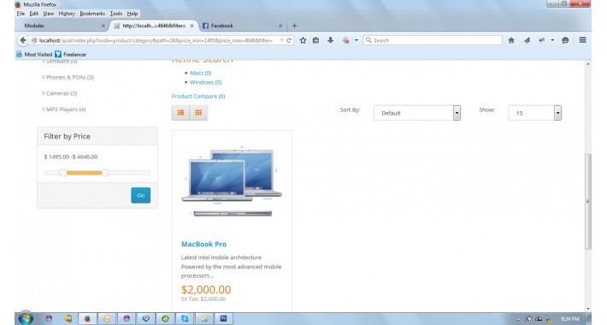This screenshot has width=607, height=325.
Task: Open the speech-bubble taskbar app
Action: [x=146, y=318]
